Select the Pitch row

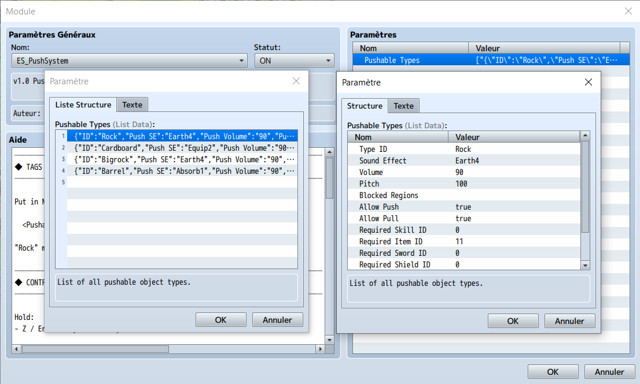click(464, 184)
